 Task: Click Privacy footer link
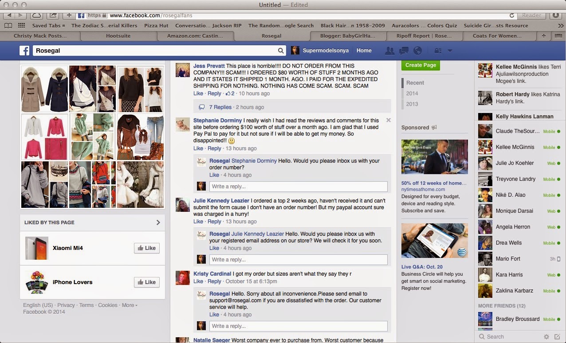66,305
